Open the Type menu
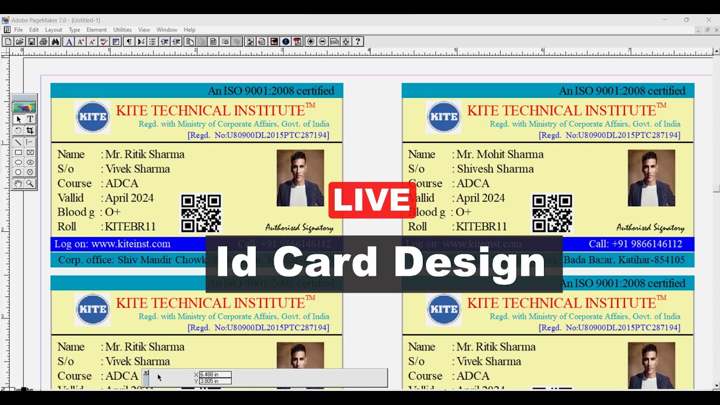The width and height of the screenshot is (720, 405). (x=74, y=30)
